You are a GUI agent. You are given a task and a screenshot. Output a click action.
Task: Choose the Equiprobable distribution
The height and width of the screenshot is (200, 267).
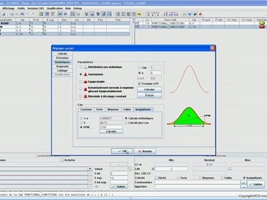(x=81, y=82)
